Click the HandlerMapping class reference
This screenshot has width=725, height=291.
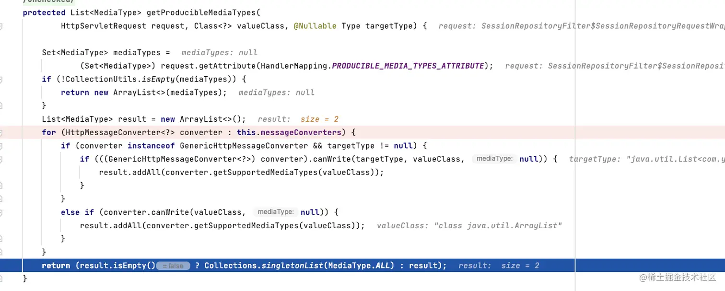(x=294, y=66)
